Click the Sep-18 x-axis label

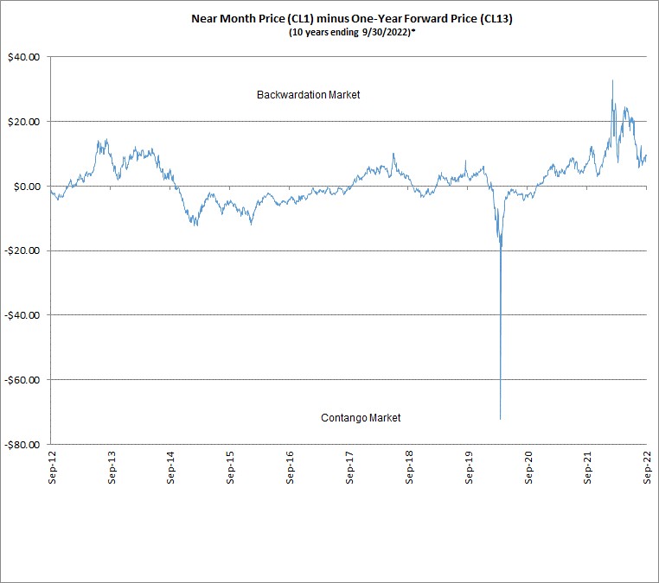coord(409,467)
